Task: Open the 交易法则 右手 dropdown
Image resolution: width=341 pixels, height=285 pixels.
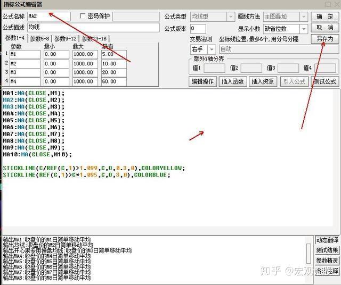Action: pos(212,49)
